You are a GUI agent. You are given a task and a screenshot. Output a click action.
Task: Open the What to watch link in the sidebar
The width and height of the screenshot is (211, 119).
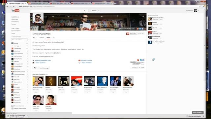coord(15,28)
